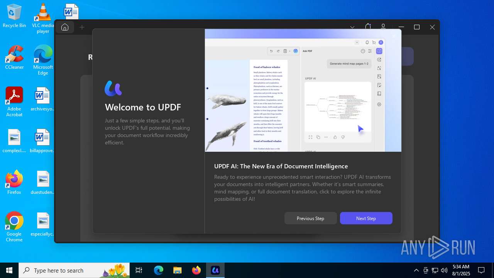Screen dimensions: 494x278
Task: Open the notification center on the taskbar
Action: [481, 270]
